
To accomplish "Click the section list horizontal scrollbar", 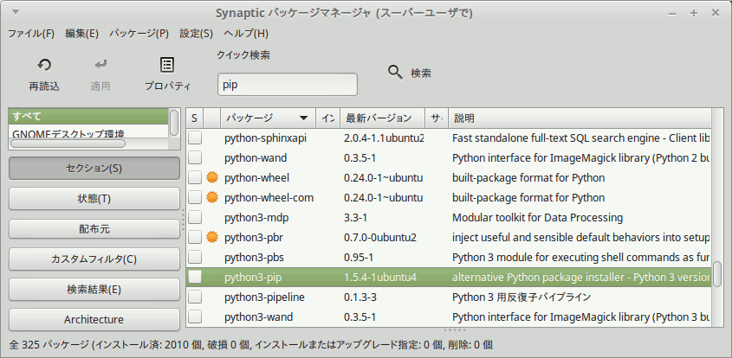I will click(68, 144).
